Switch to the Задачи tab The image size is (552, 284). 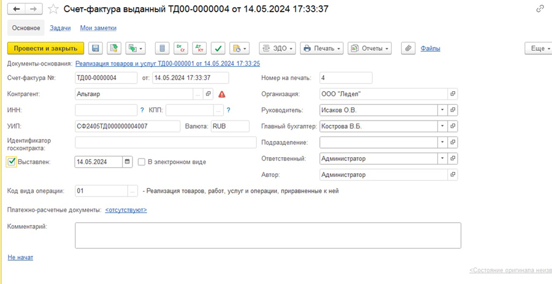click(x=59, y=28)
